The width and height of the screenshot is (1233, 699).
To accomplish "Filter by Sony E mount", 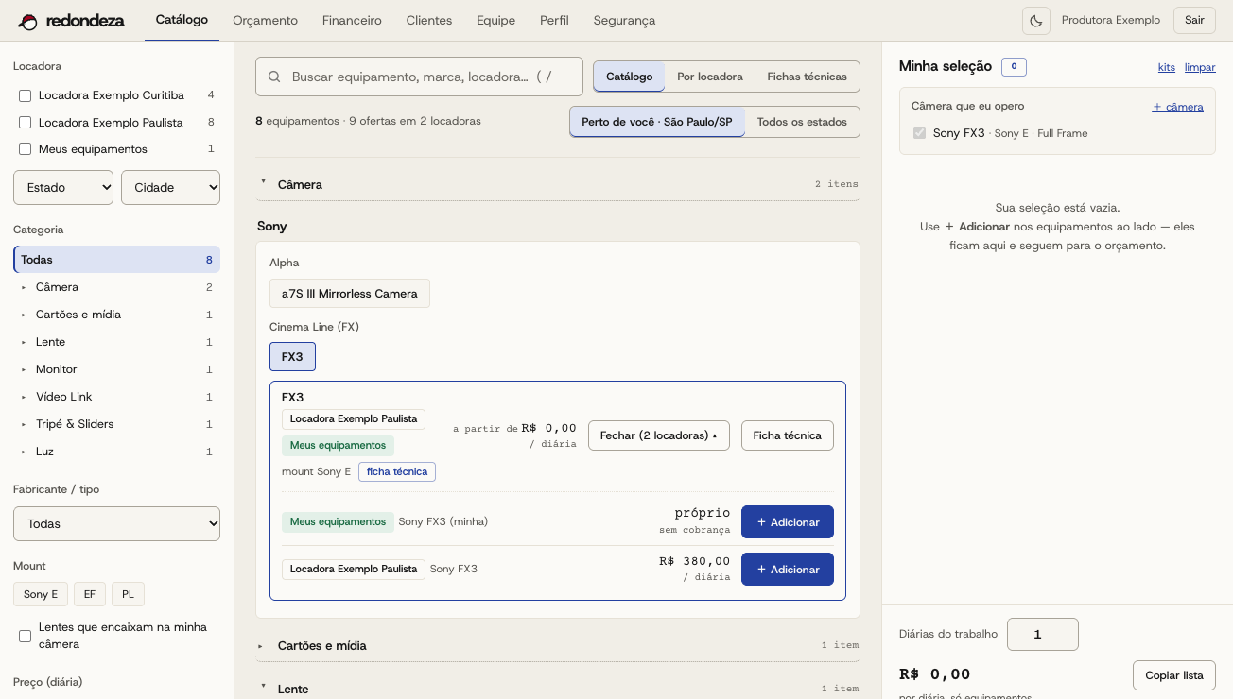I will click(x=41, y=594).
